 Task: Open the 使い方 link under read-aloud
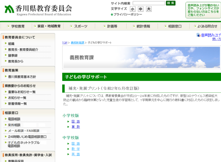click(216, 39)
